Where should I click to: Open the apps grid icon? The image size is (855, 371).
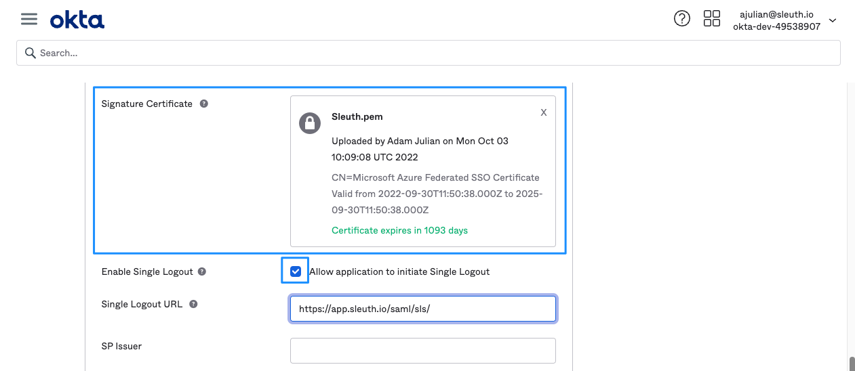(x=711, y=19)
